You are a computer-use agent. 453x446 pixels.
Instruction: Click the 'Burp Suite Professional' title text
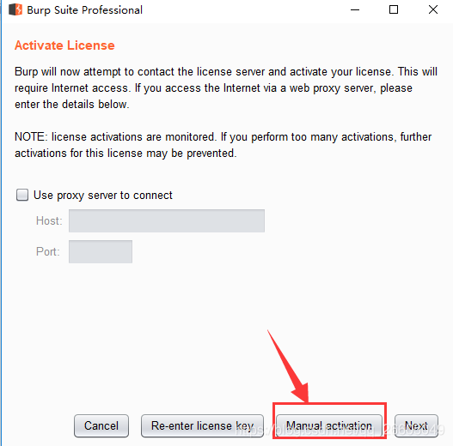tap(84, 10)
